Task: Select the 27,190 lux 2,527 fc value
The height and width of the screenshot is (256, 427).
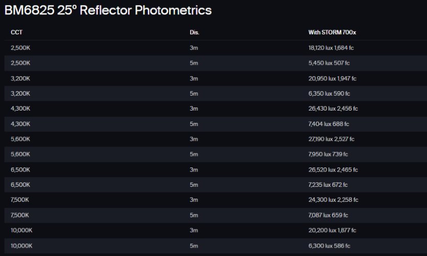Action: click(331, 139)
